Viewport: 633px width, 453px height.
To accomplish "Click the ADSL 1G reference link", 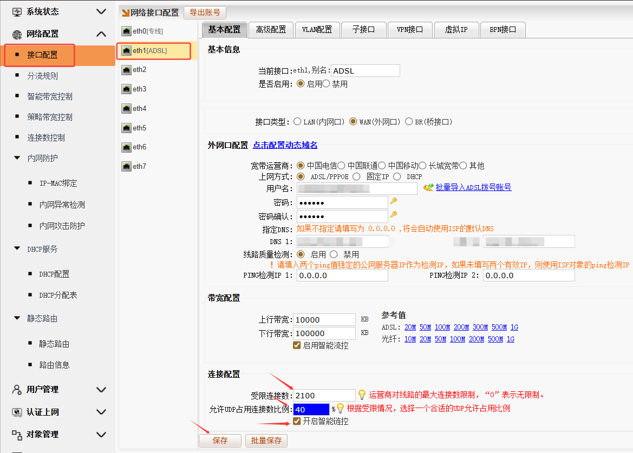I will click(514, 327).
